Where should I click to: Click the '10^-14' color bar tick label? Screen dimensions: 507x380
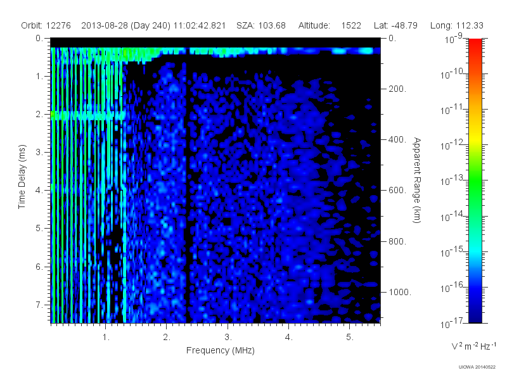(x=453, y=216)
